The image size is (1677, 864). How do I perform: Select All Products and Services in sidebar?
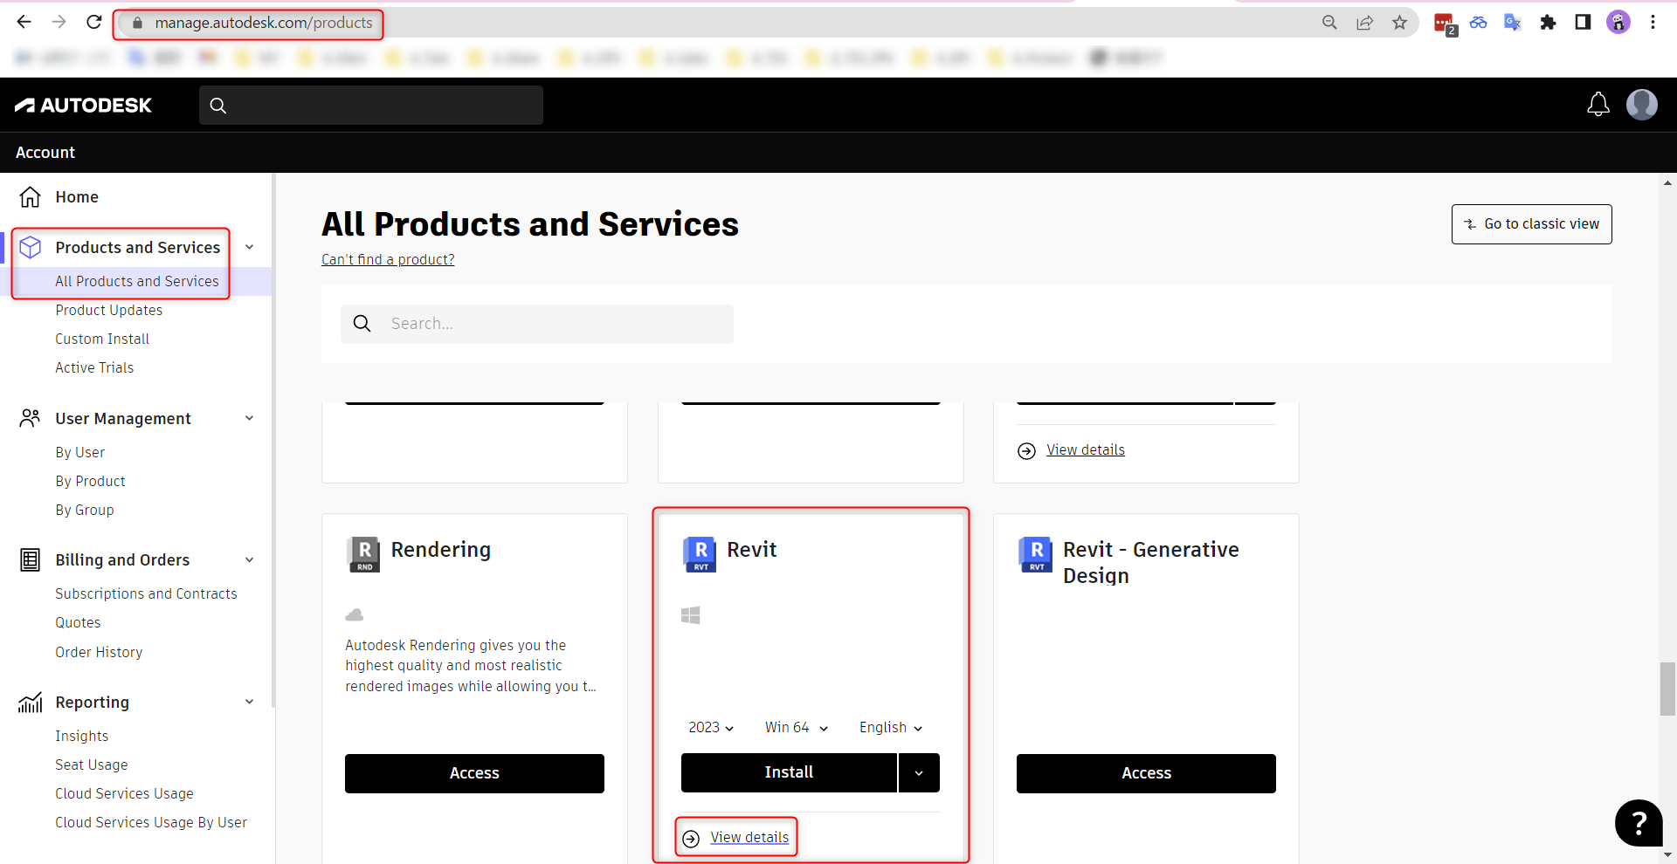coord(137,281)
